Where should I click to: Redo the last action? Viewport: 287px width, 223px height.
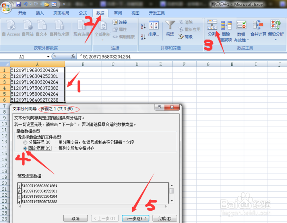coord(36,4)
